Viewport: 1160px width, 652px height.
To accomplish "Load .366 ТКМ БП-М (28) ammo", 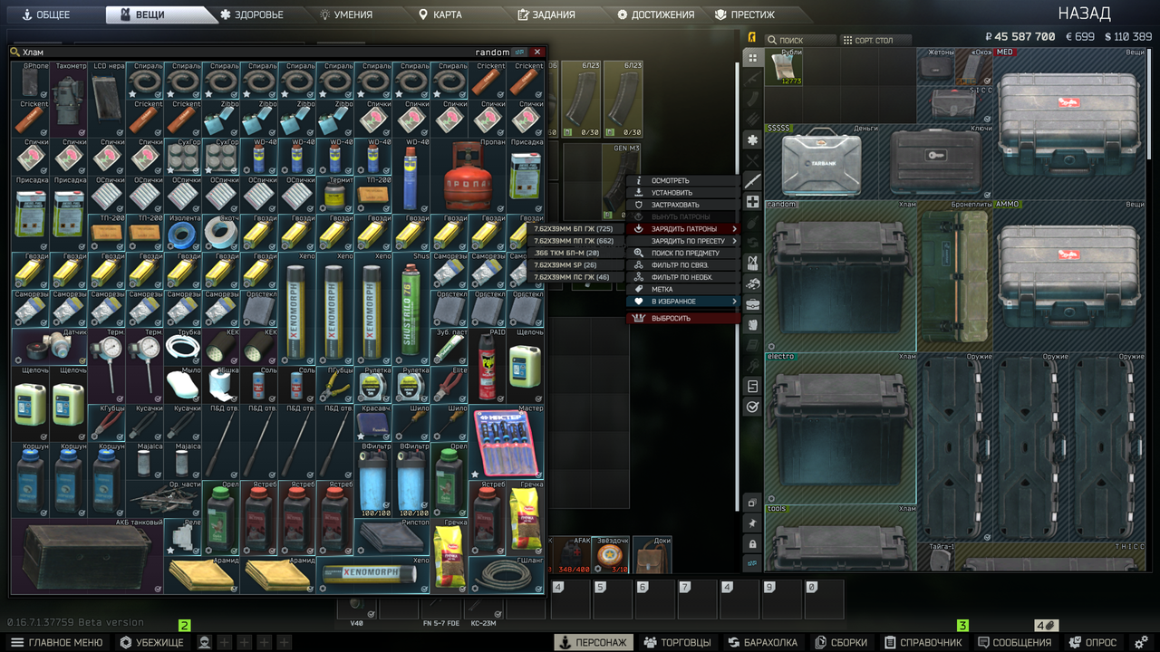I will click(x=575, y=253).
